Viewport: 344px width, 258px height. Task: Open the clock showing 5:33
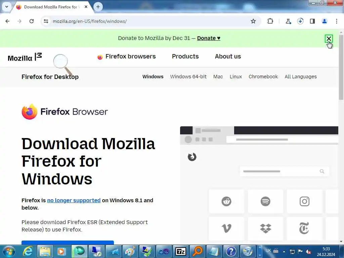[x=326, y=252]
